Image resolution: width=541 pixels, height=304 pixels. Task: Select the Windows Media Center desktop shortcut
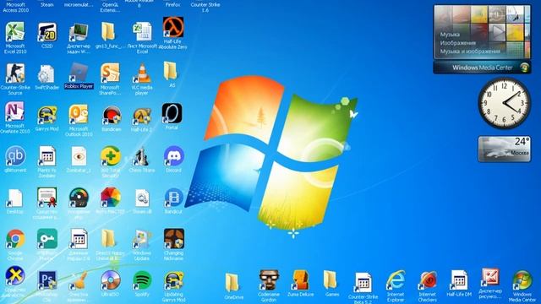point(522,280)
